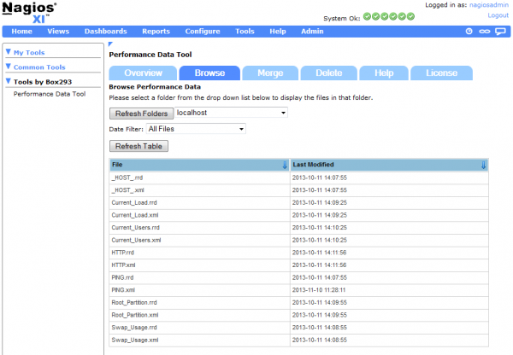Expand the Common Tools section
This screenshot has width=513, height=355.
pos(9,67)
